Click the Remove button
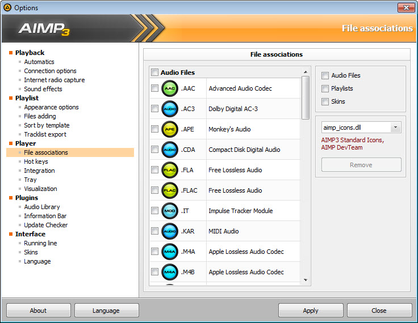 click(x=361, y=165)
